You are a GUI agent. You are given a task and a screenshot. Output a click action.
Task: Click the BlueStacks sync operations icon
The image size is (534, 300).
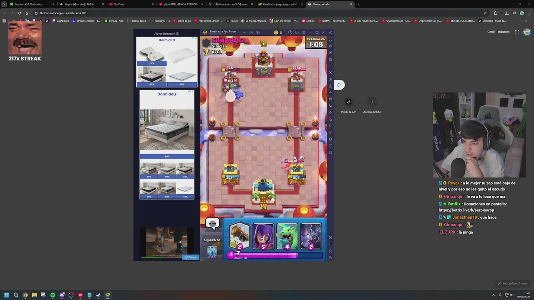tap(330, 72)
